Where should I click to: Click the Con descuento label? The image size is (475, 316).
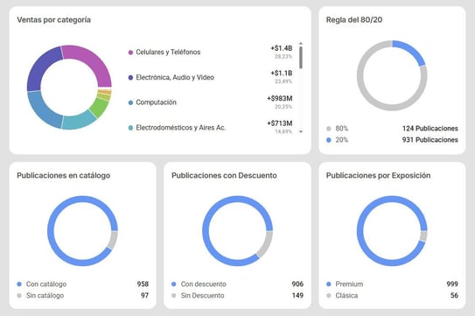click(203, 284)
